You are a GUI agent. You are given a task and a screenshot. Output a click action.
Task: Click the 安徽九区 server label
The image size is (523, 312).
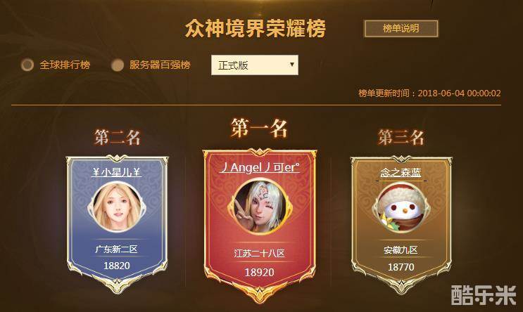pyautogui.click(x=401, y=250)
